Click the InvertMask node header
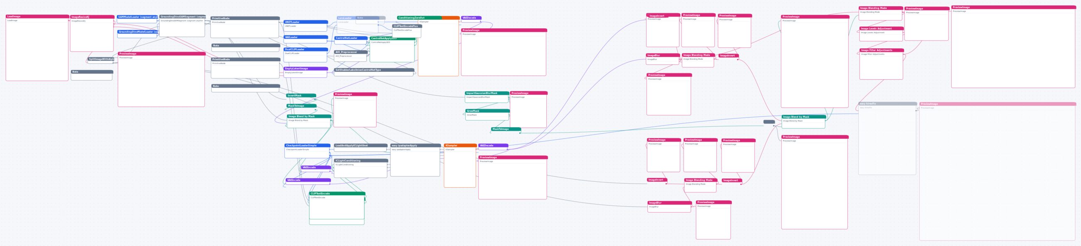Image resolution: width=1081 pixels, height=246 pixels. point(301,96)
